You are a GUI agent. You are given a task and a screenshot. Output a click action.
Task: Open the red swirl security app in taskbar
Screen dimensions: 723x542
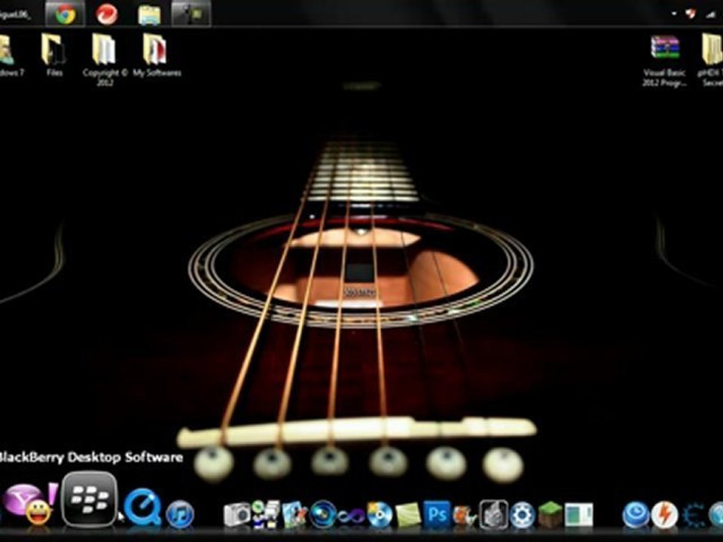click(106, 14)
